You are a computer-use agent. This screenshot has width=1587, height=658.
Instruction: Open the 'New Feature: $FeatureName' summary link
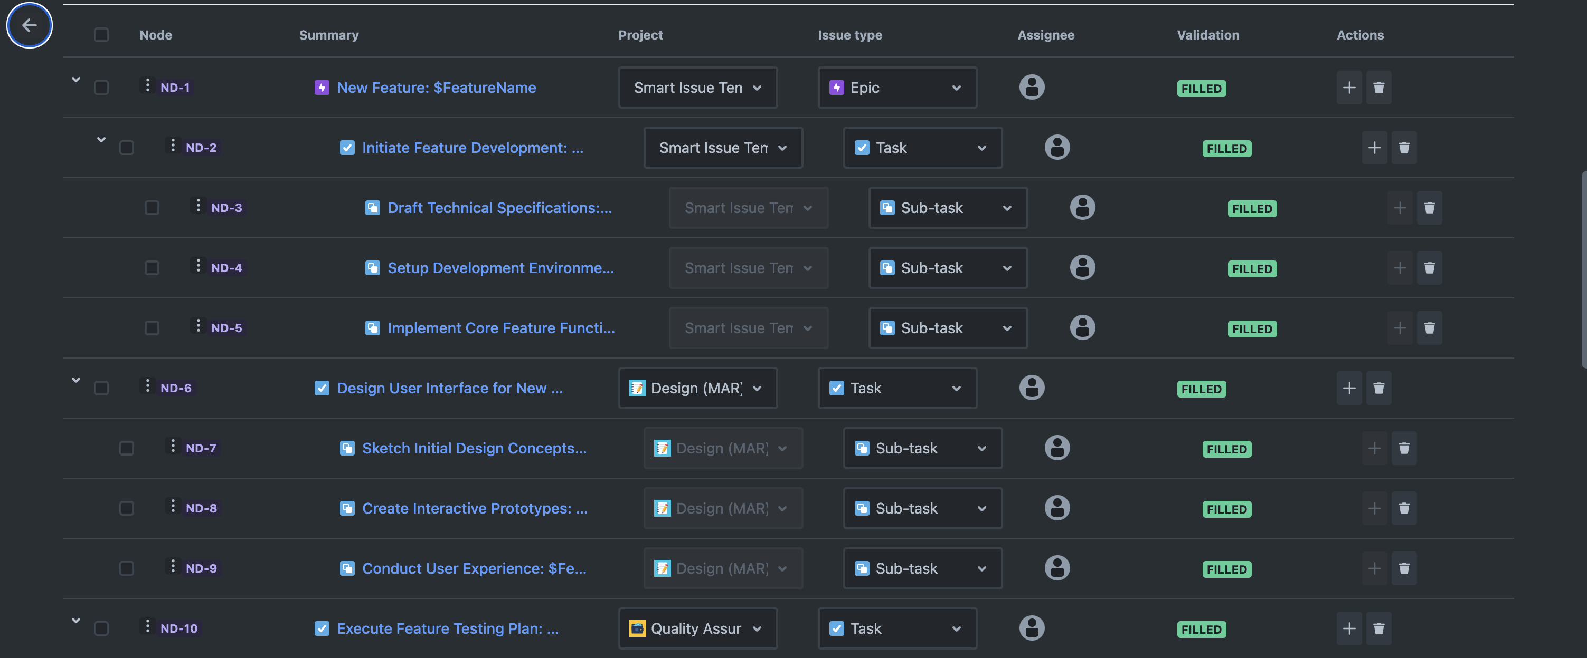coord(436,88)
